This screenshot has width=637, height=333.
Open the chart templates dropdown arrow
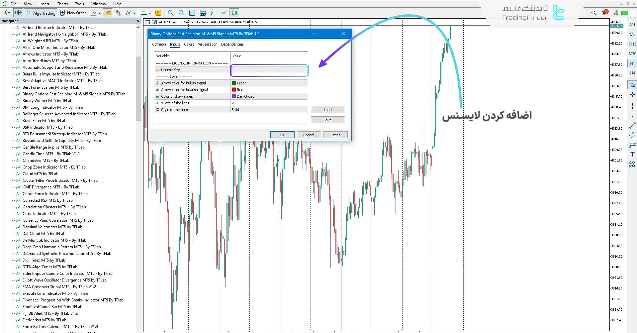pyautogui.click(x=150, y=13)
